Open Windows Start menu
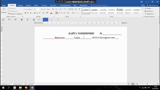This screenshot has width=160, height=90. (3, 88)
